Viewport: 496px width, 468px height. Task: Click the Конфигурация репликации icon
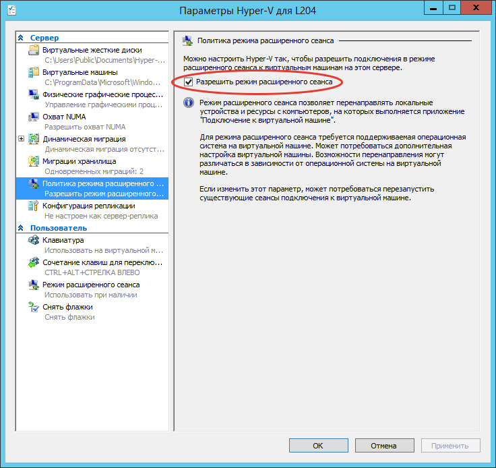(34, 206)
